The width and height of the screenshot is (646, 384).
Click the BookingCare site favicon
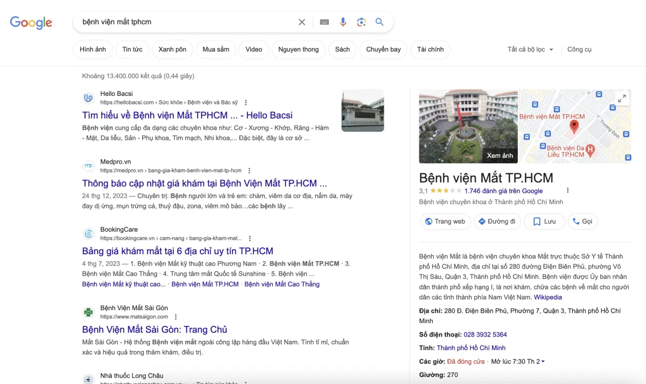tap(88, 234)
